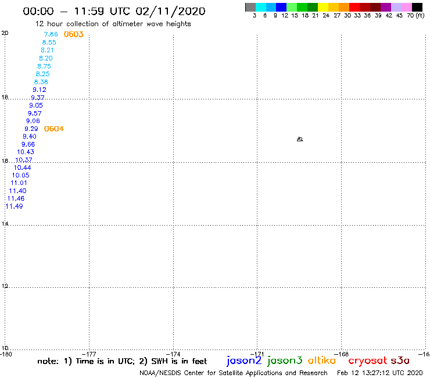
Task: Click the note about UTC and SWH
Action: coord(122,361)
